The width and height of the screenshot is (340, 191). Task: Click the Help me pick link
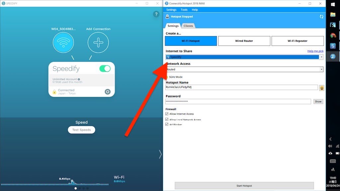pos(315,51)
